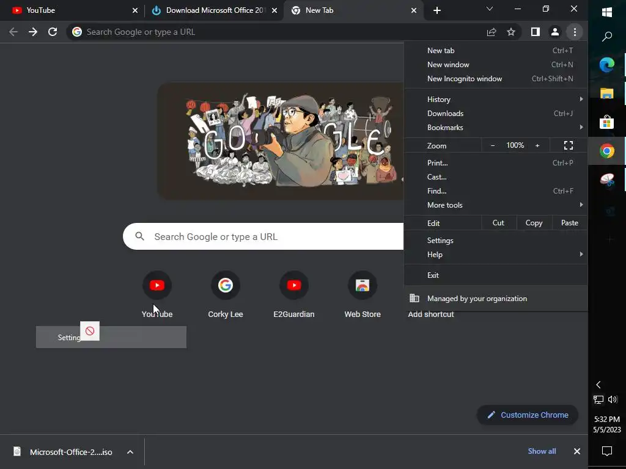The height and width of the screenshot is (469, 626).
Task: Open File Explorer from taskbar
Action: pos(607,93)
